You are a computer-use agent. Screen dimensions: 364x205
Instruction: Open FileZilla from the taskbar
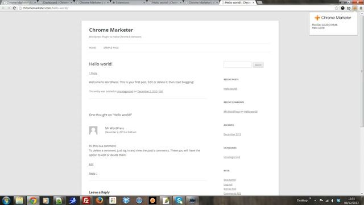tap(86, 200)
